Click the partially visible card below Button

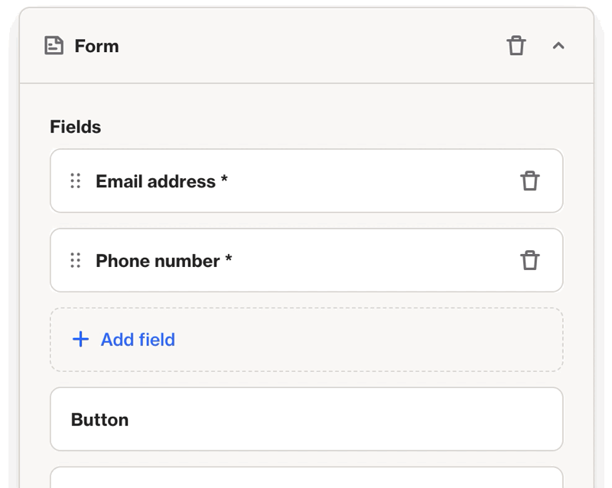click(x=306, y=479)
